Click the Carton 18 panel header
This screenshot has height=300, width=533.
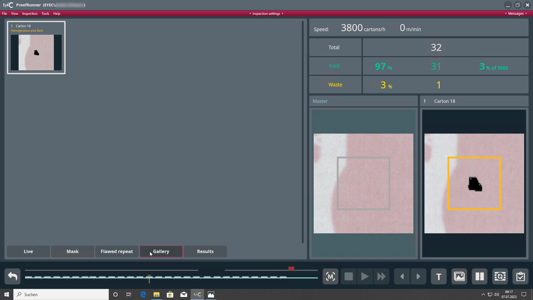[x=474, y=101]
